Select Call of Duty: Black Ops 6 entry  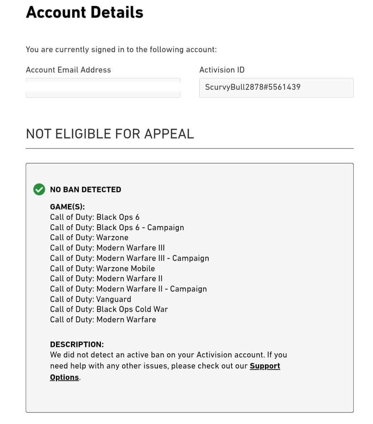point(95,217)
